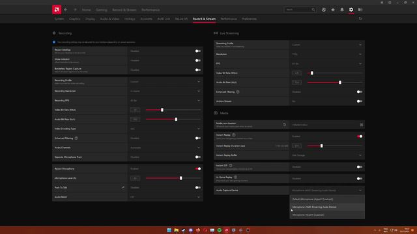Click the search magnifier icon

click(x=313, y=10)
